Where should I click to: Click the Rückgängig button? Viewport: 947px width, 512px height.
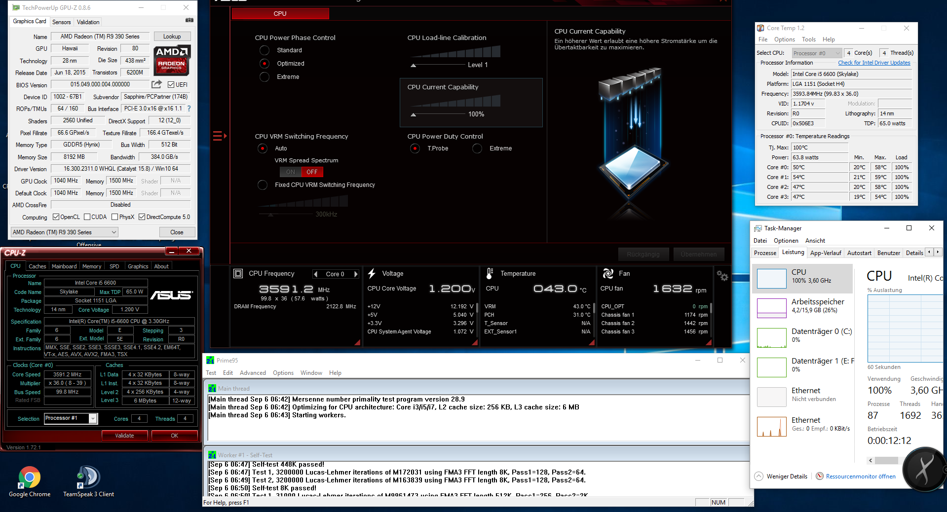[643, 254]
